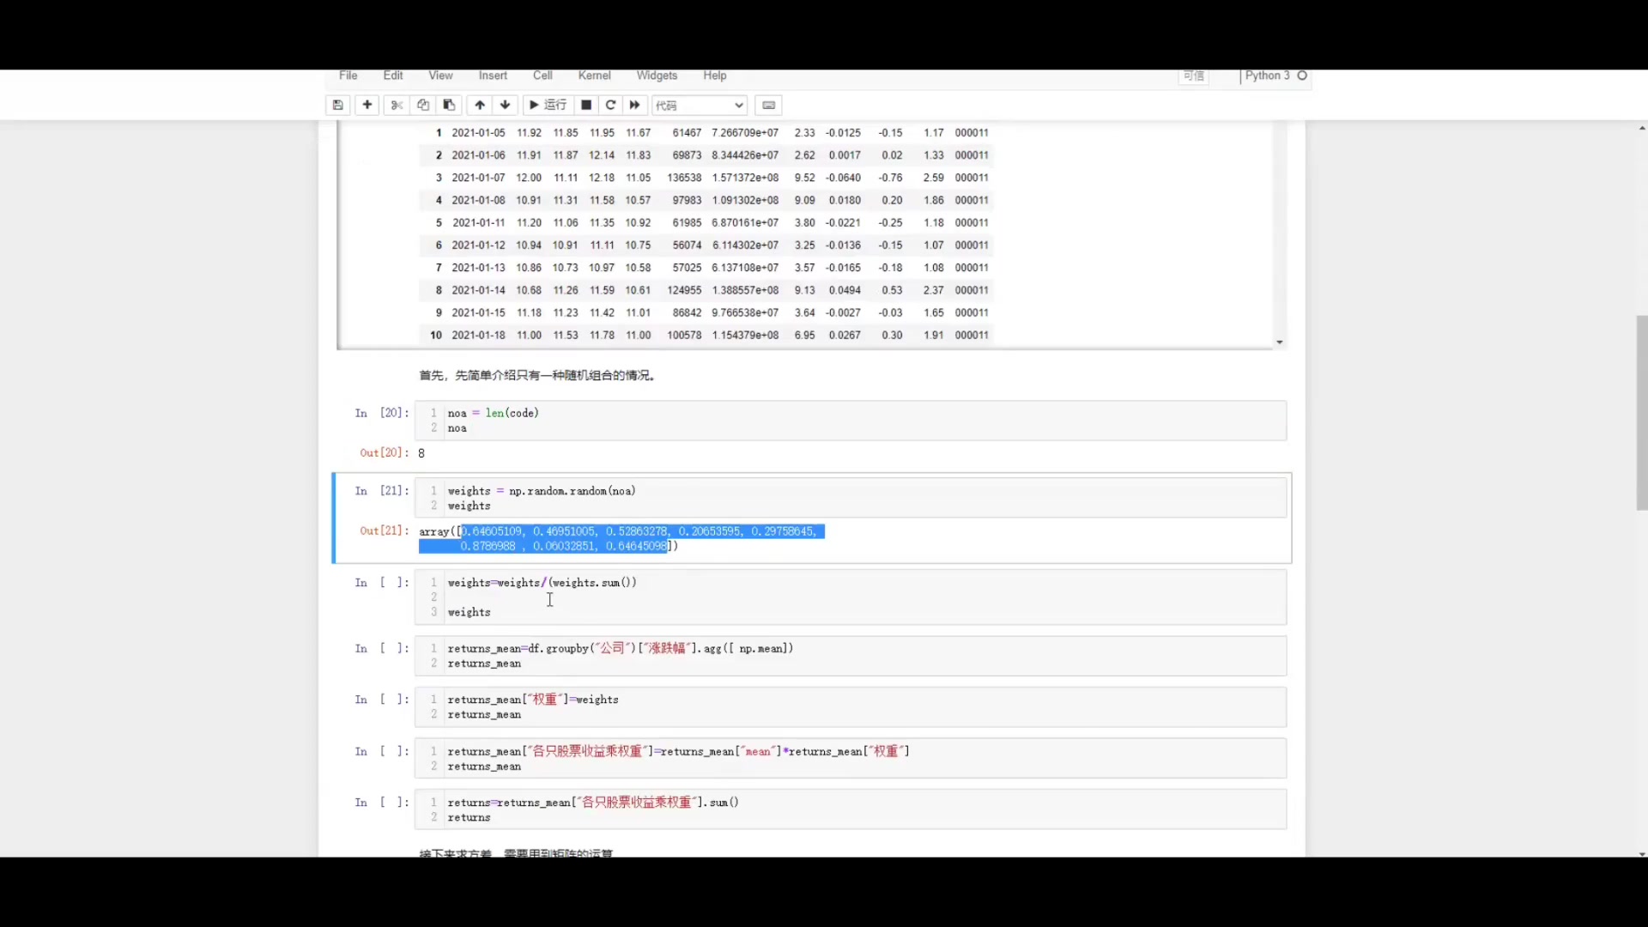Image resolution: width=1648 pixels, height=927 pixels.
Task: Click value 9.13 in row 8
Action: click(x=804, y=290)
